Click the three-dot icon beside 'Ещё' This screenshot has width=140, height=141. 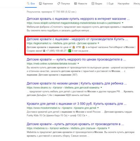(107, 4)
